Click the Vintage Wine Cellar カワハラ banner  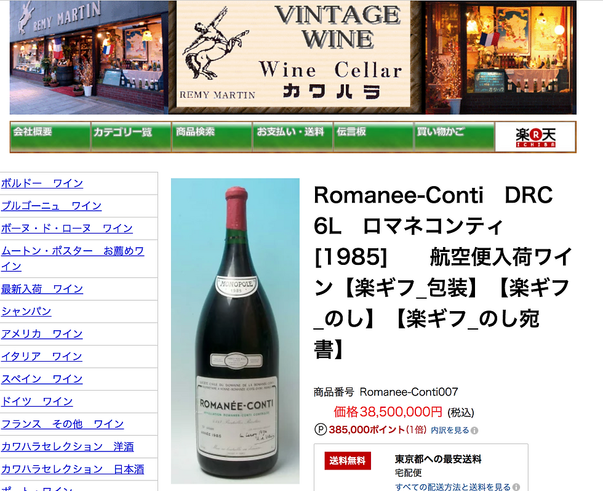tap(294, 57)
